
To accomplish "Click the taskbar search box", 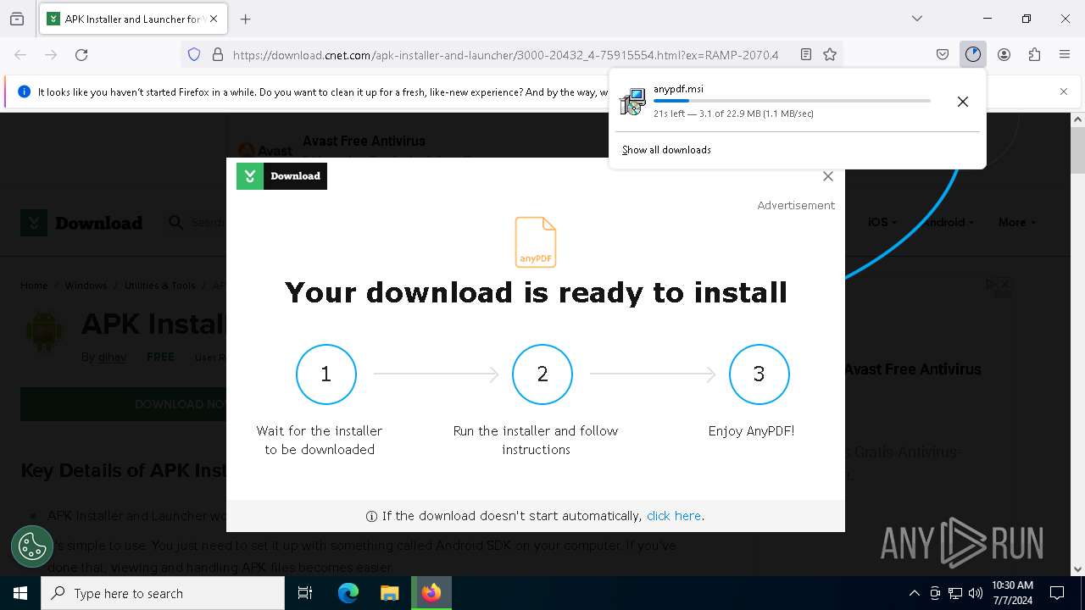I will click(163, 593).
